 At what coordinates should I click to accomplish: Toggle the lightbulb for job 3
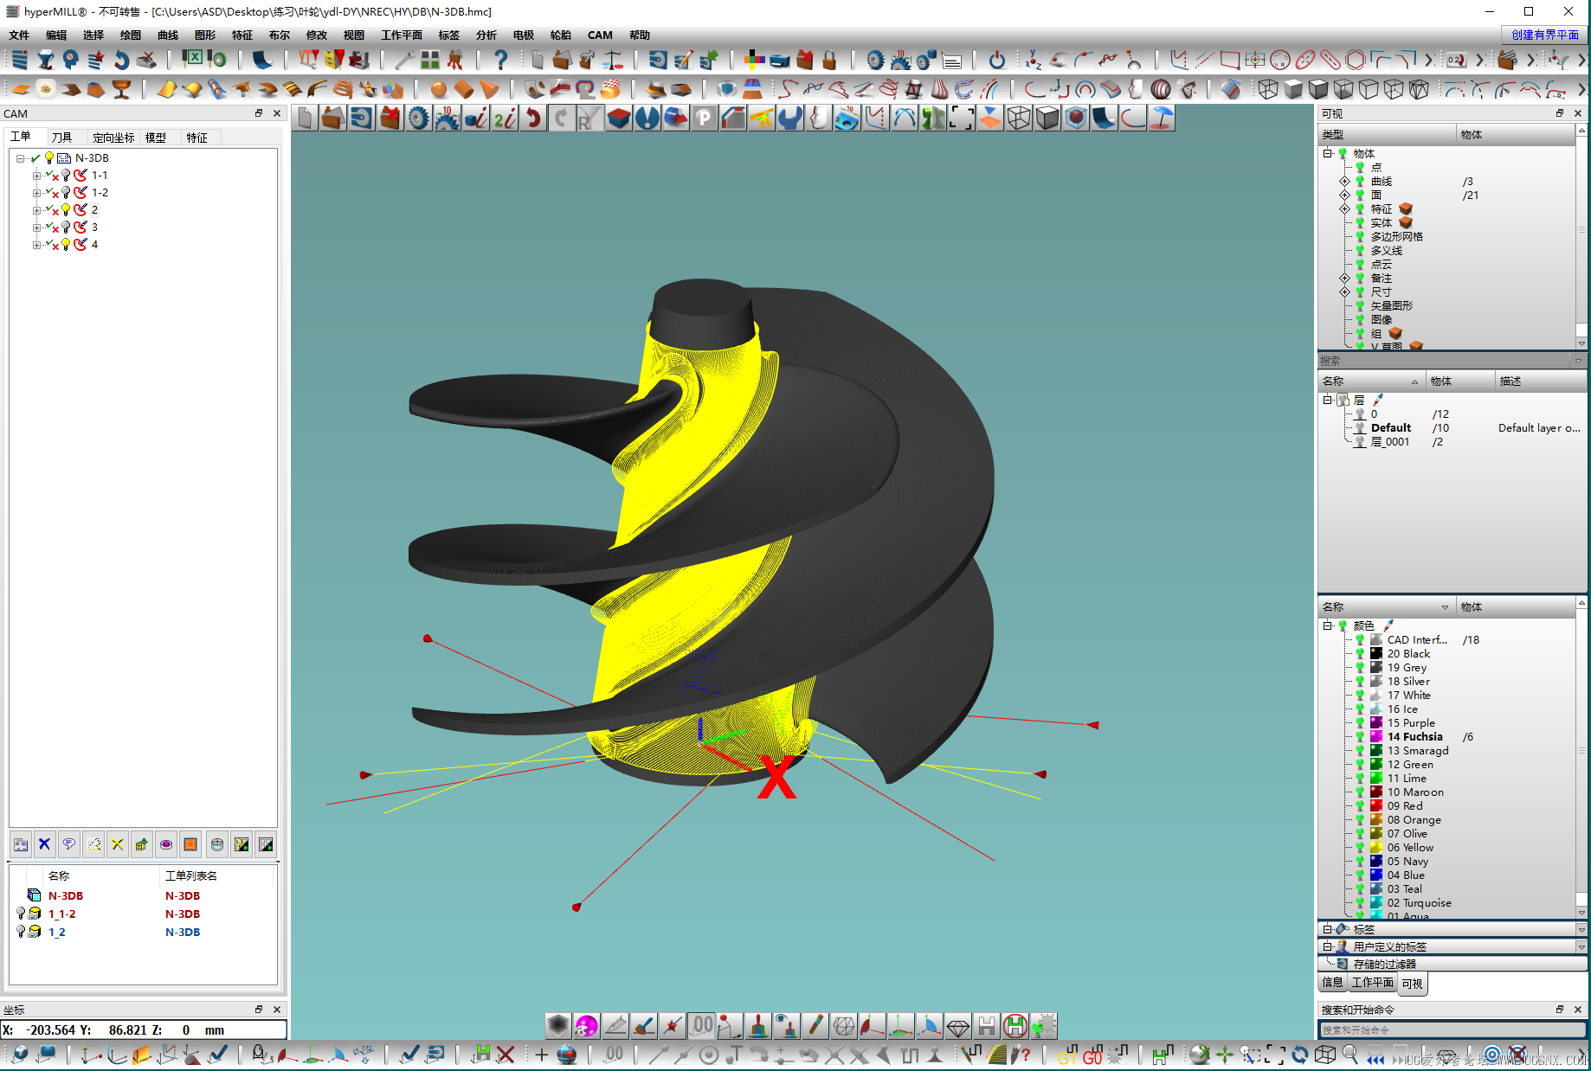[x=66, y=228]
